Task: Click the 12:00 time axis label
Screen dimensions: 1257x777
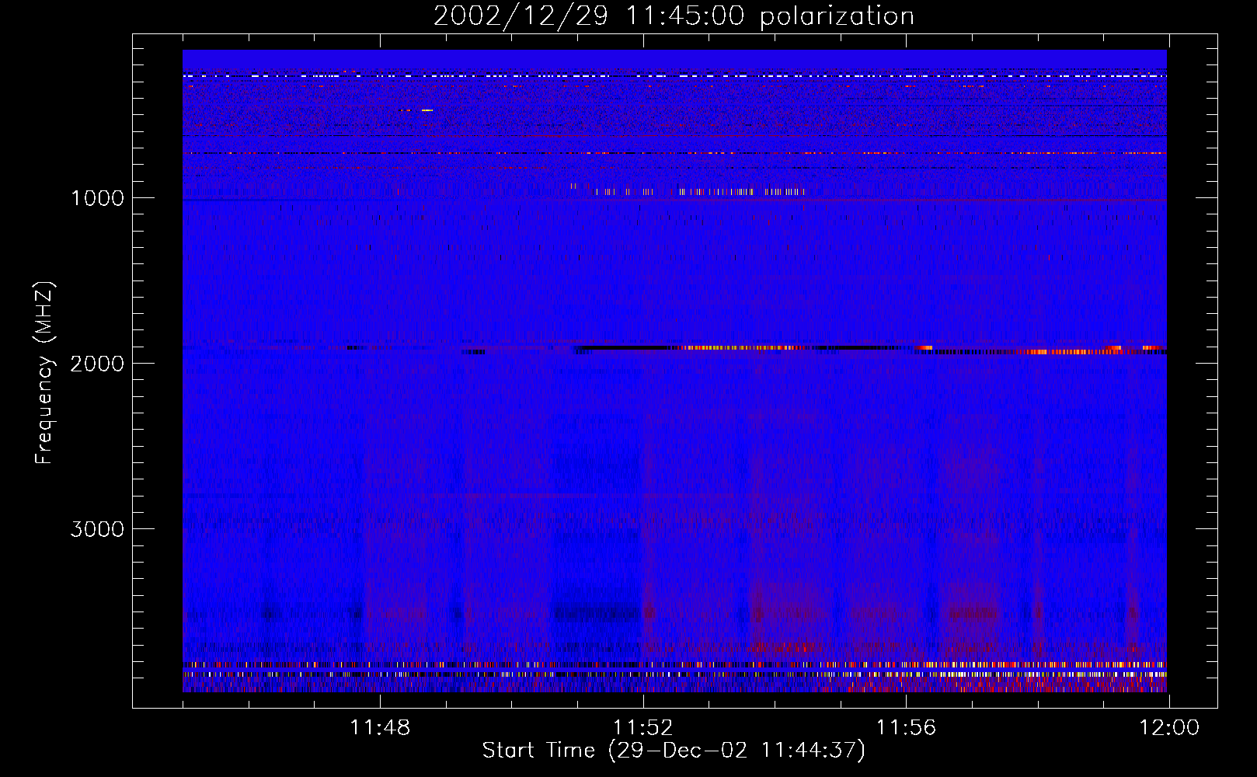Action: click(1169, 728)
